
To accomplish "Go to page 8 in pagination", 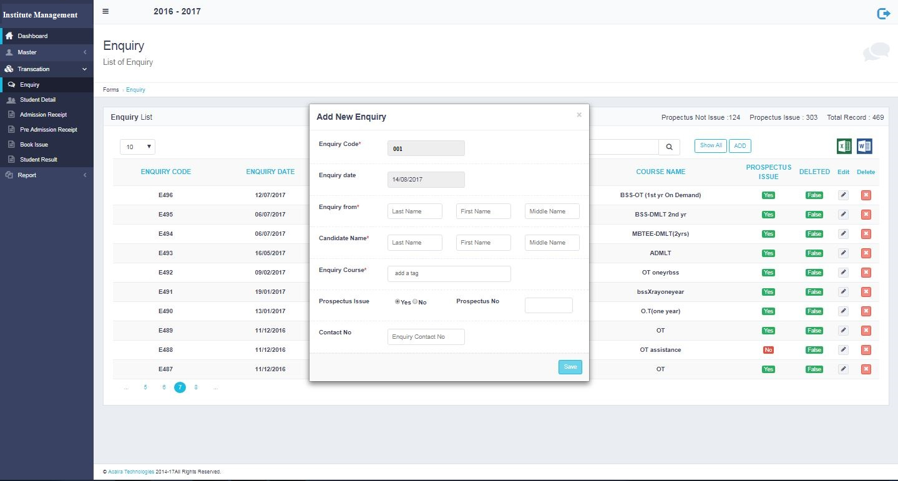I will [196, 387].
